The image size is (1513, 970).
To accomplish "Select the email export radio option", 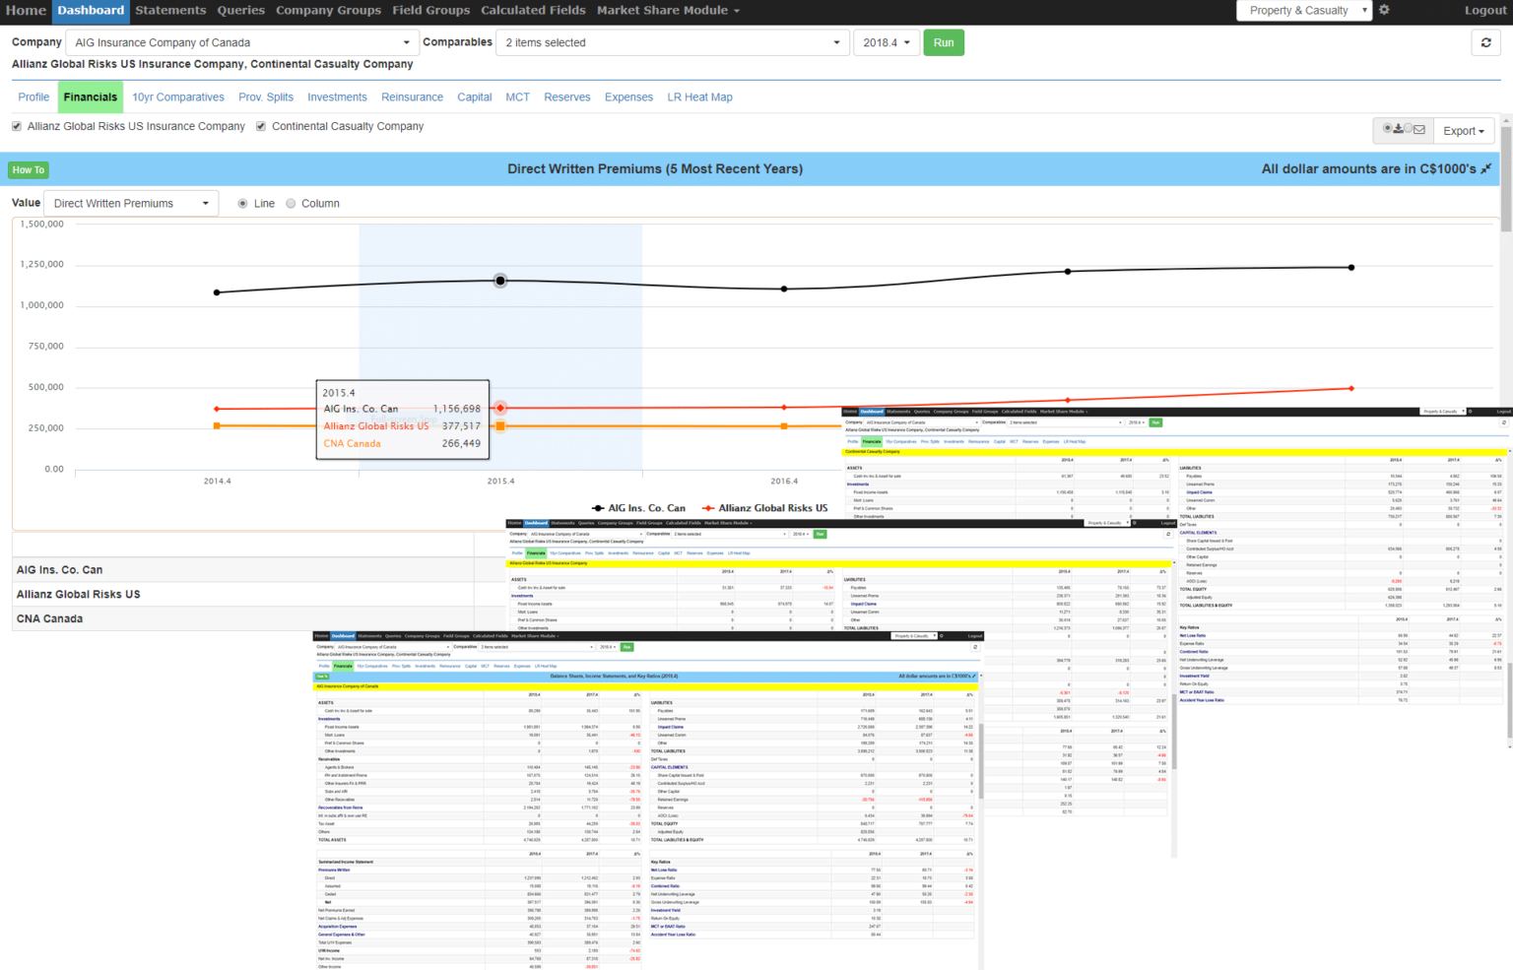I will pos(1409,129).
